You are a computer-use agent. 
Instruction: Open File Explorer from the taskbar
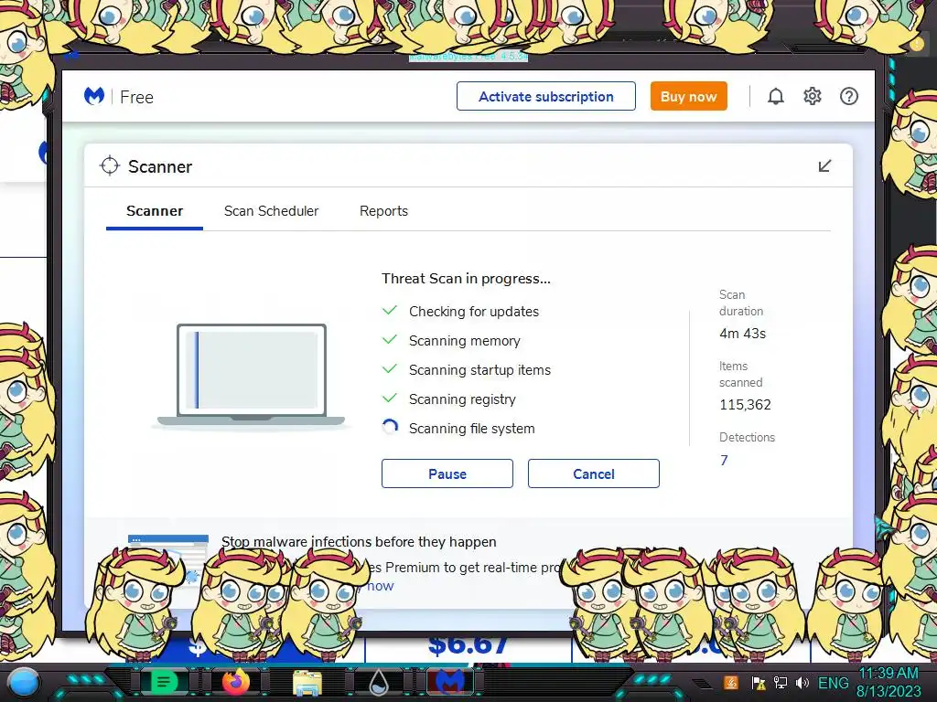click(x=307, y=683)
